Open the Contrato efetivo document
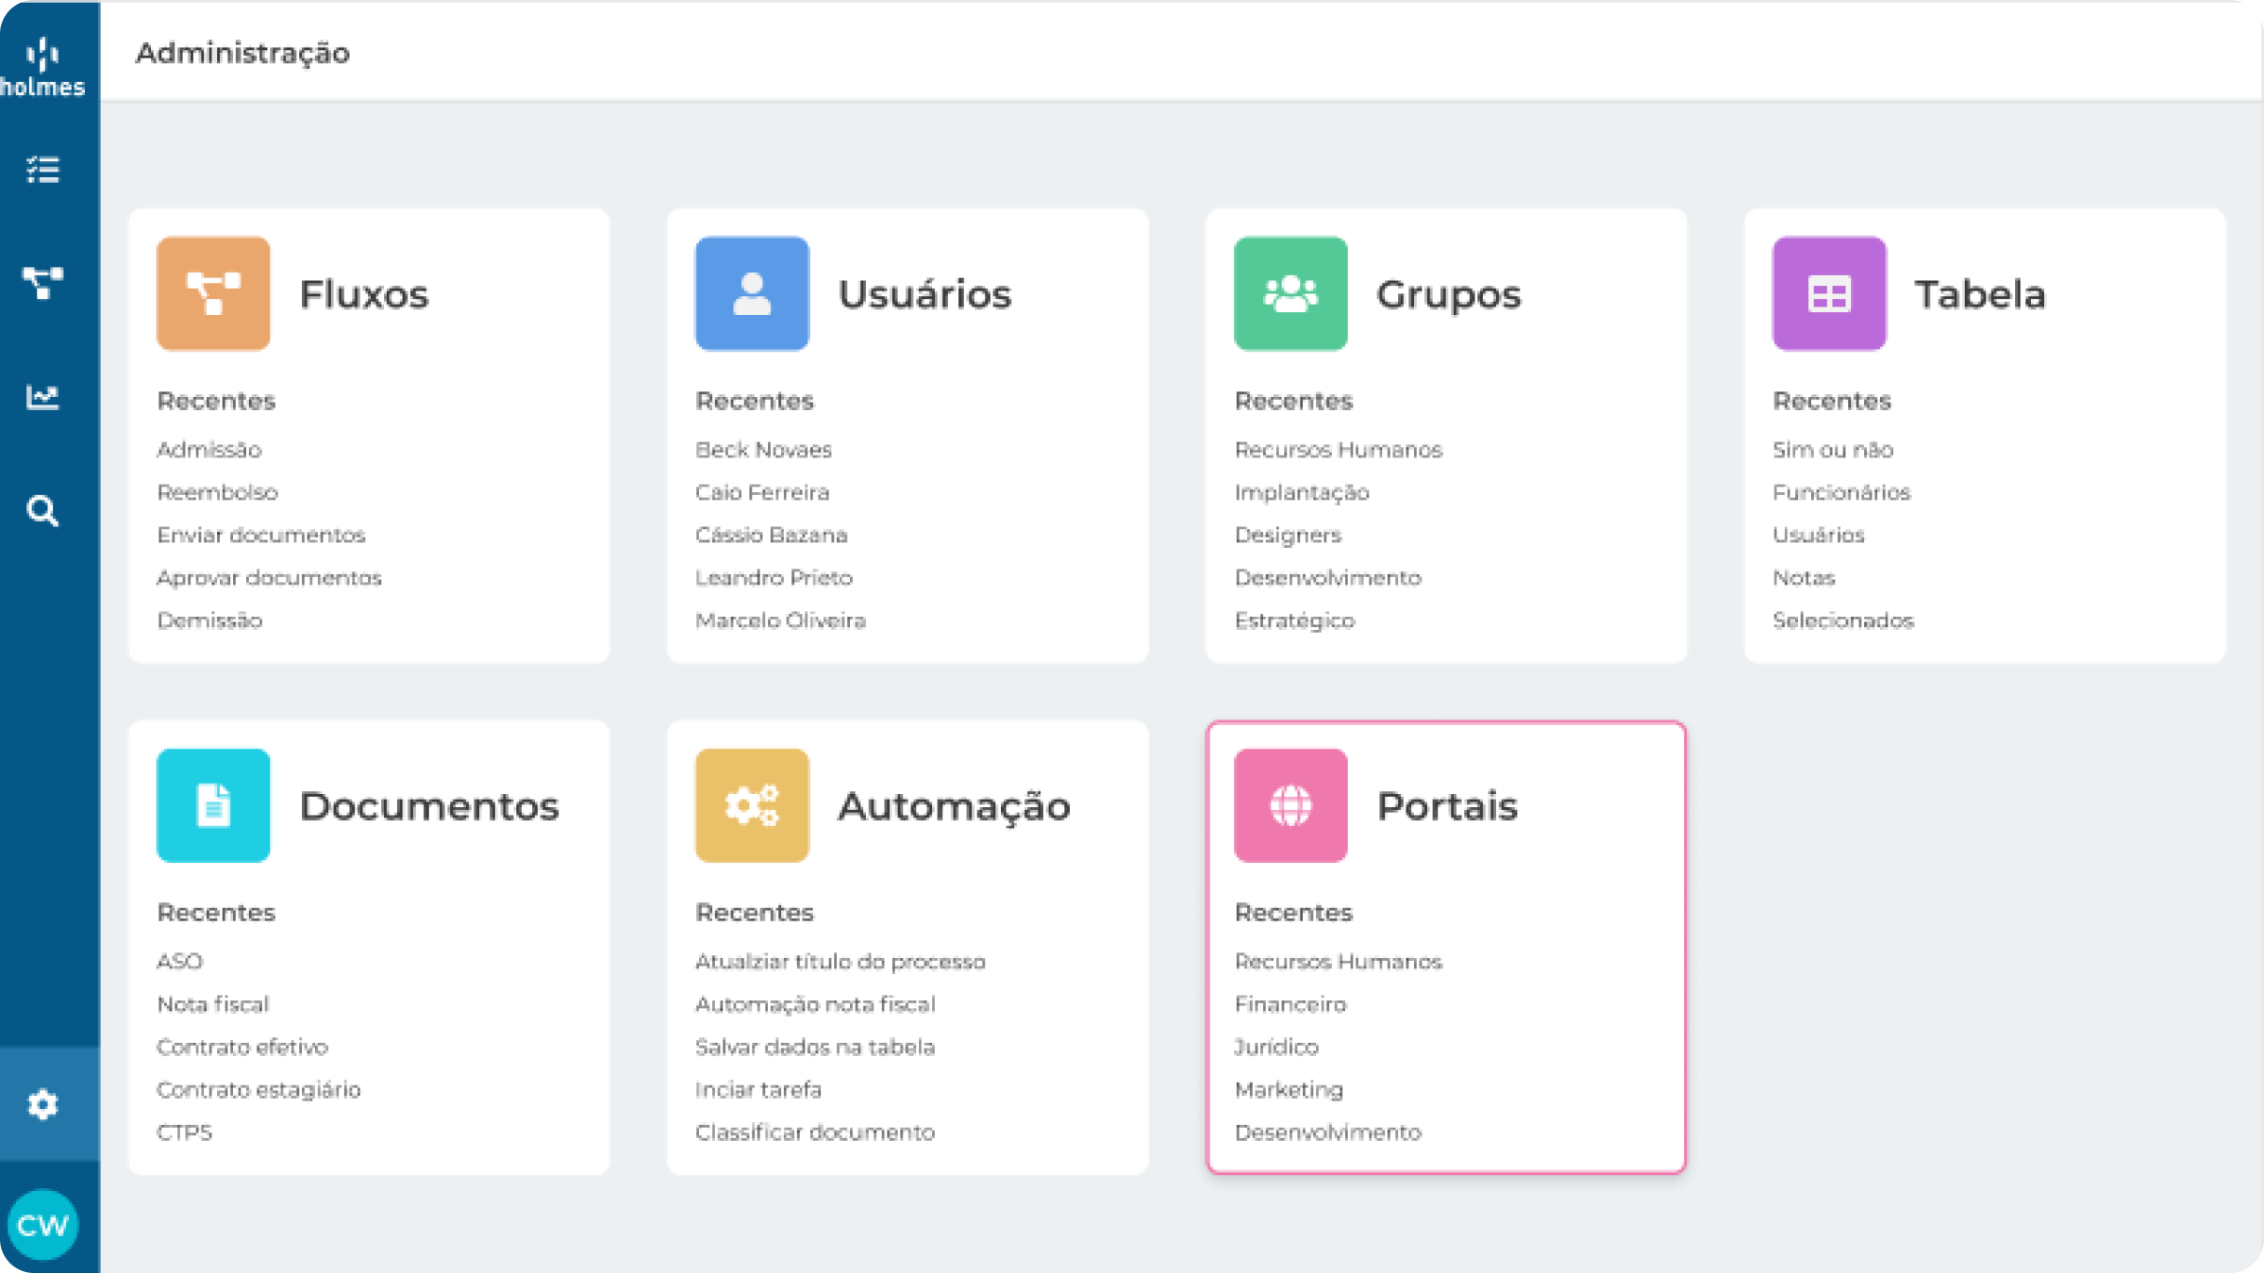This screenshot has height=1273, width=2264. pyautogui.click(x=242, y=1047)
